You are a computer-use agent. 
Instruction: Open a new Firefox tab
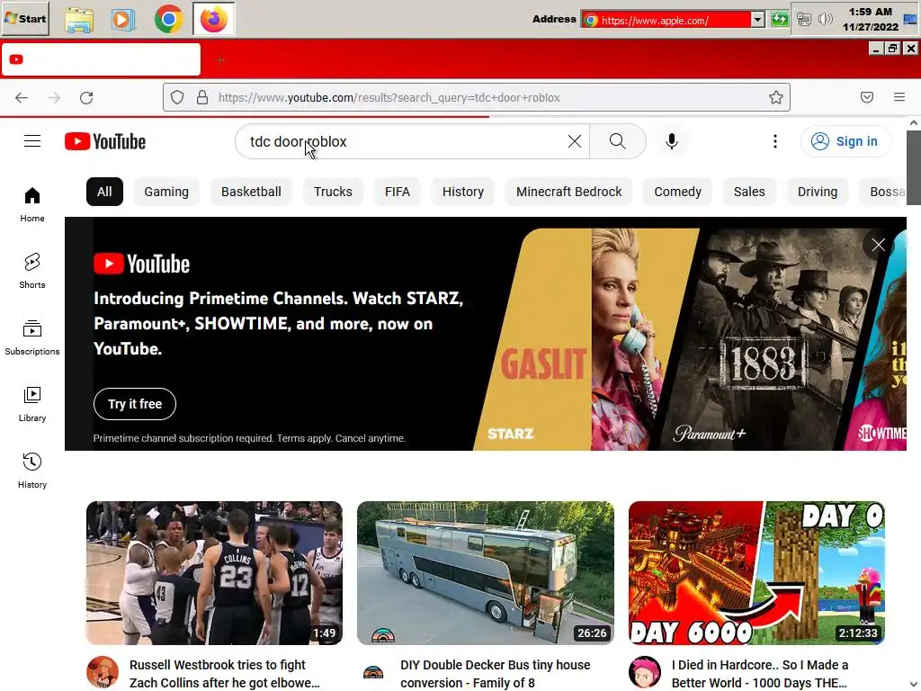tap(220, 60)
